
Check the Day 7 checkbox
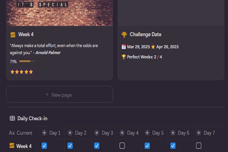198,146
